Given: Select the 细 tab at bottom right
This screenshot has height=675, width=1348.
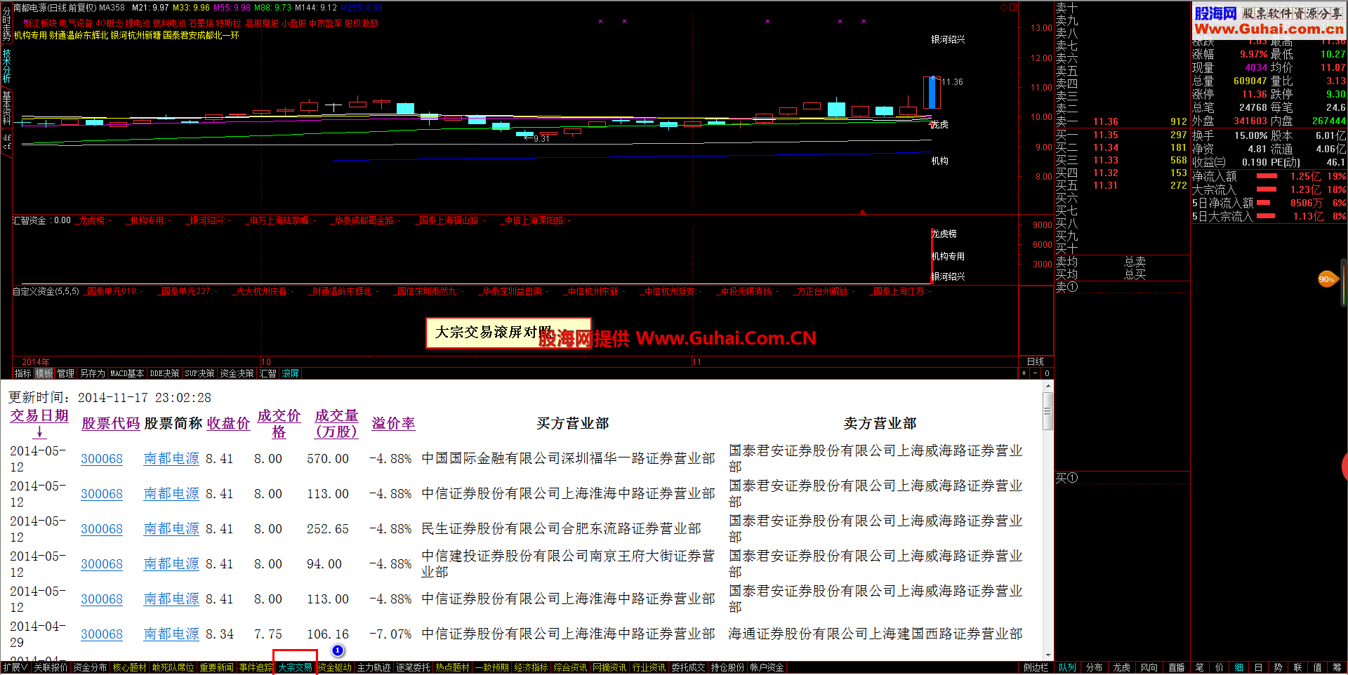Looking at the screenshot, I should pyautogui.click(x=1238, y=667).
